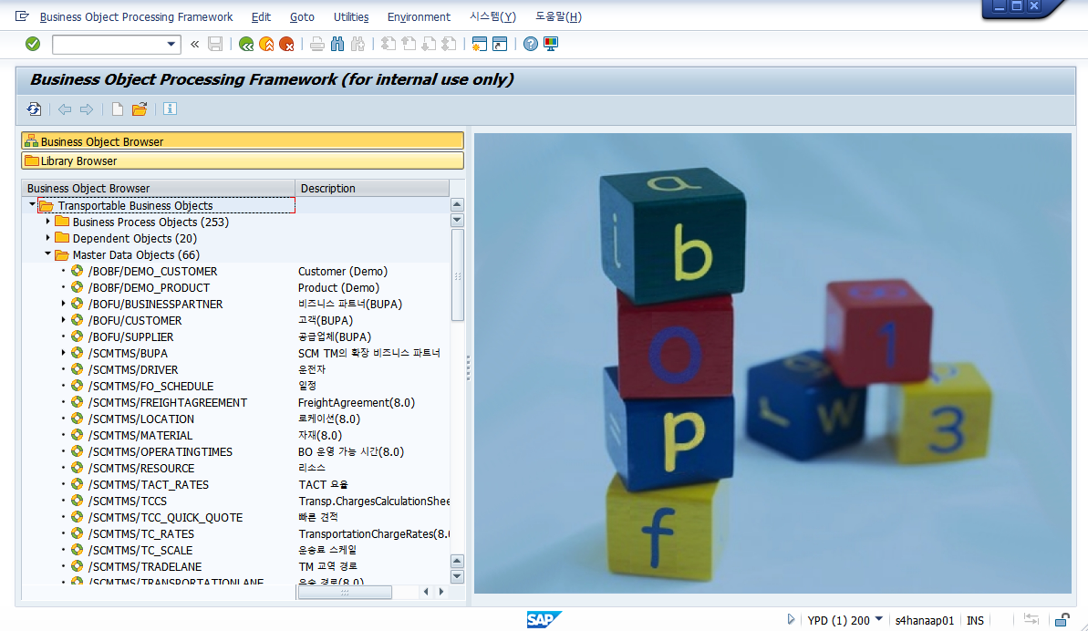Click the Save diskette icon

[x=215, y=44]
